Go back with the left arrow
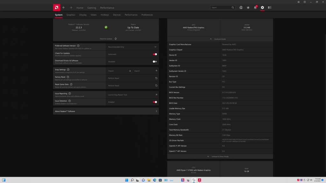 click(64, 8)
